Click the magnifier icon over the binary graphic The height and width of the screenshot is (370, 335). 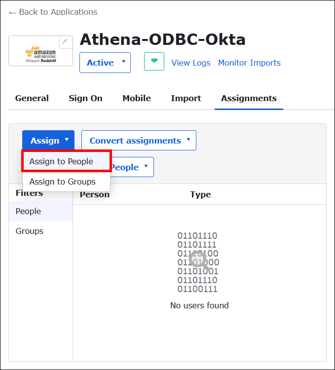click(x=198, y=259)
